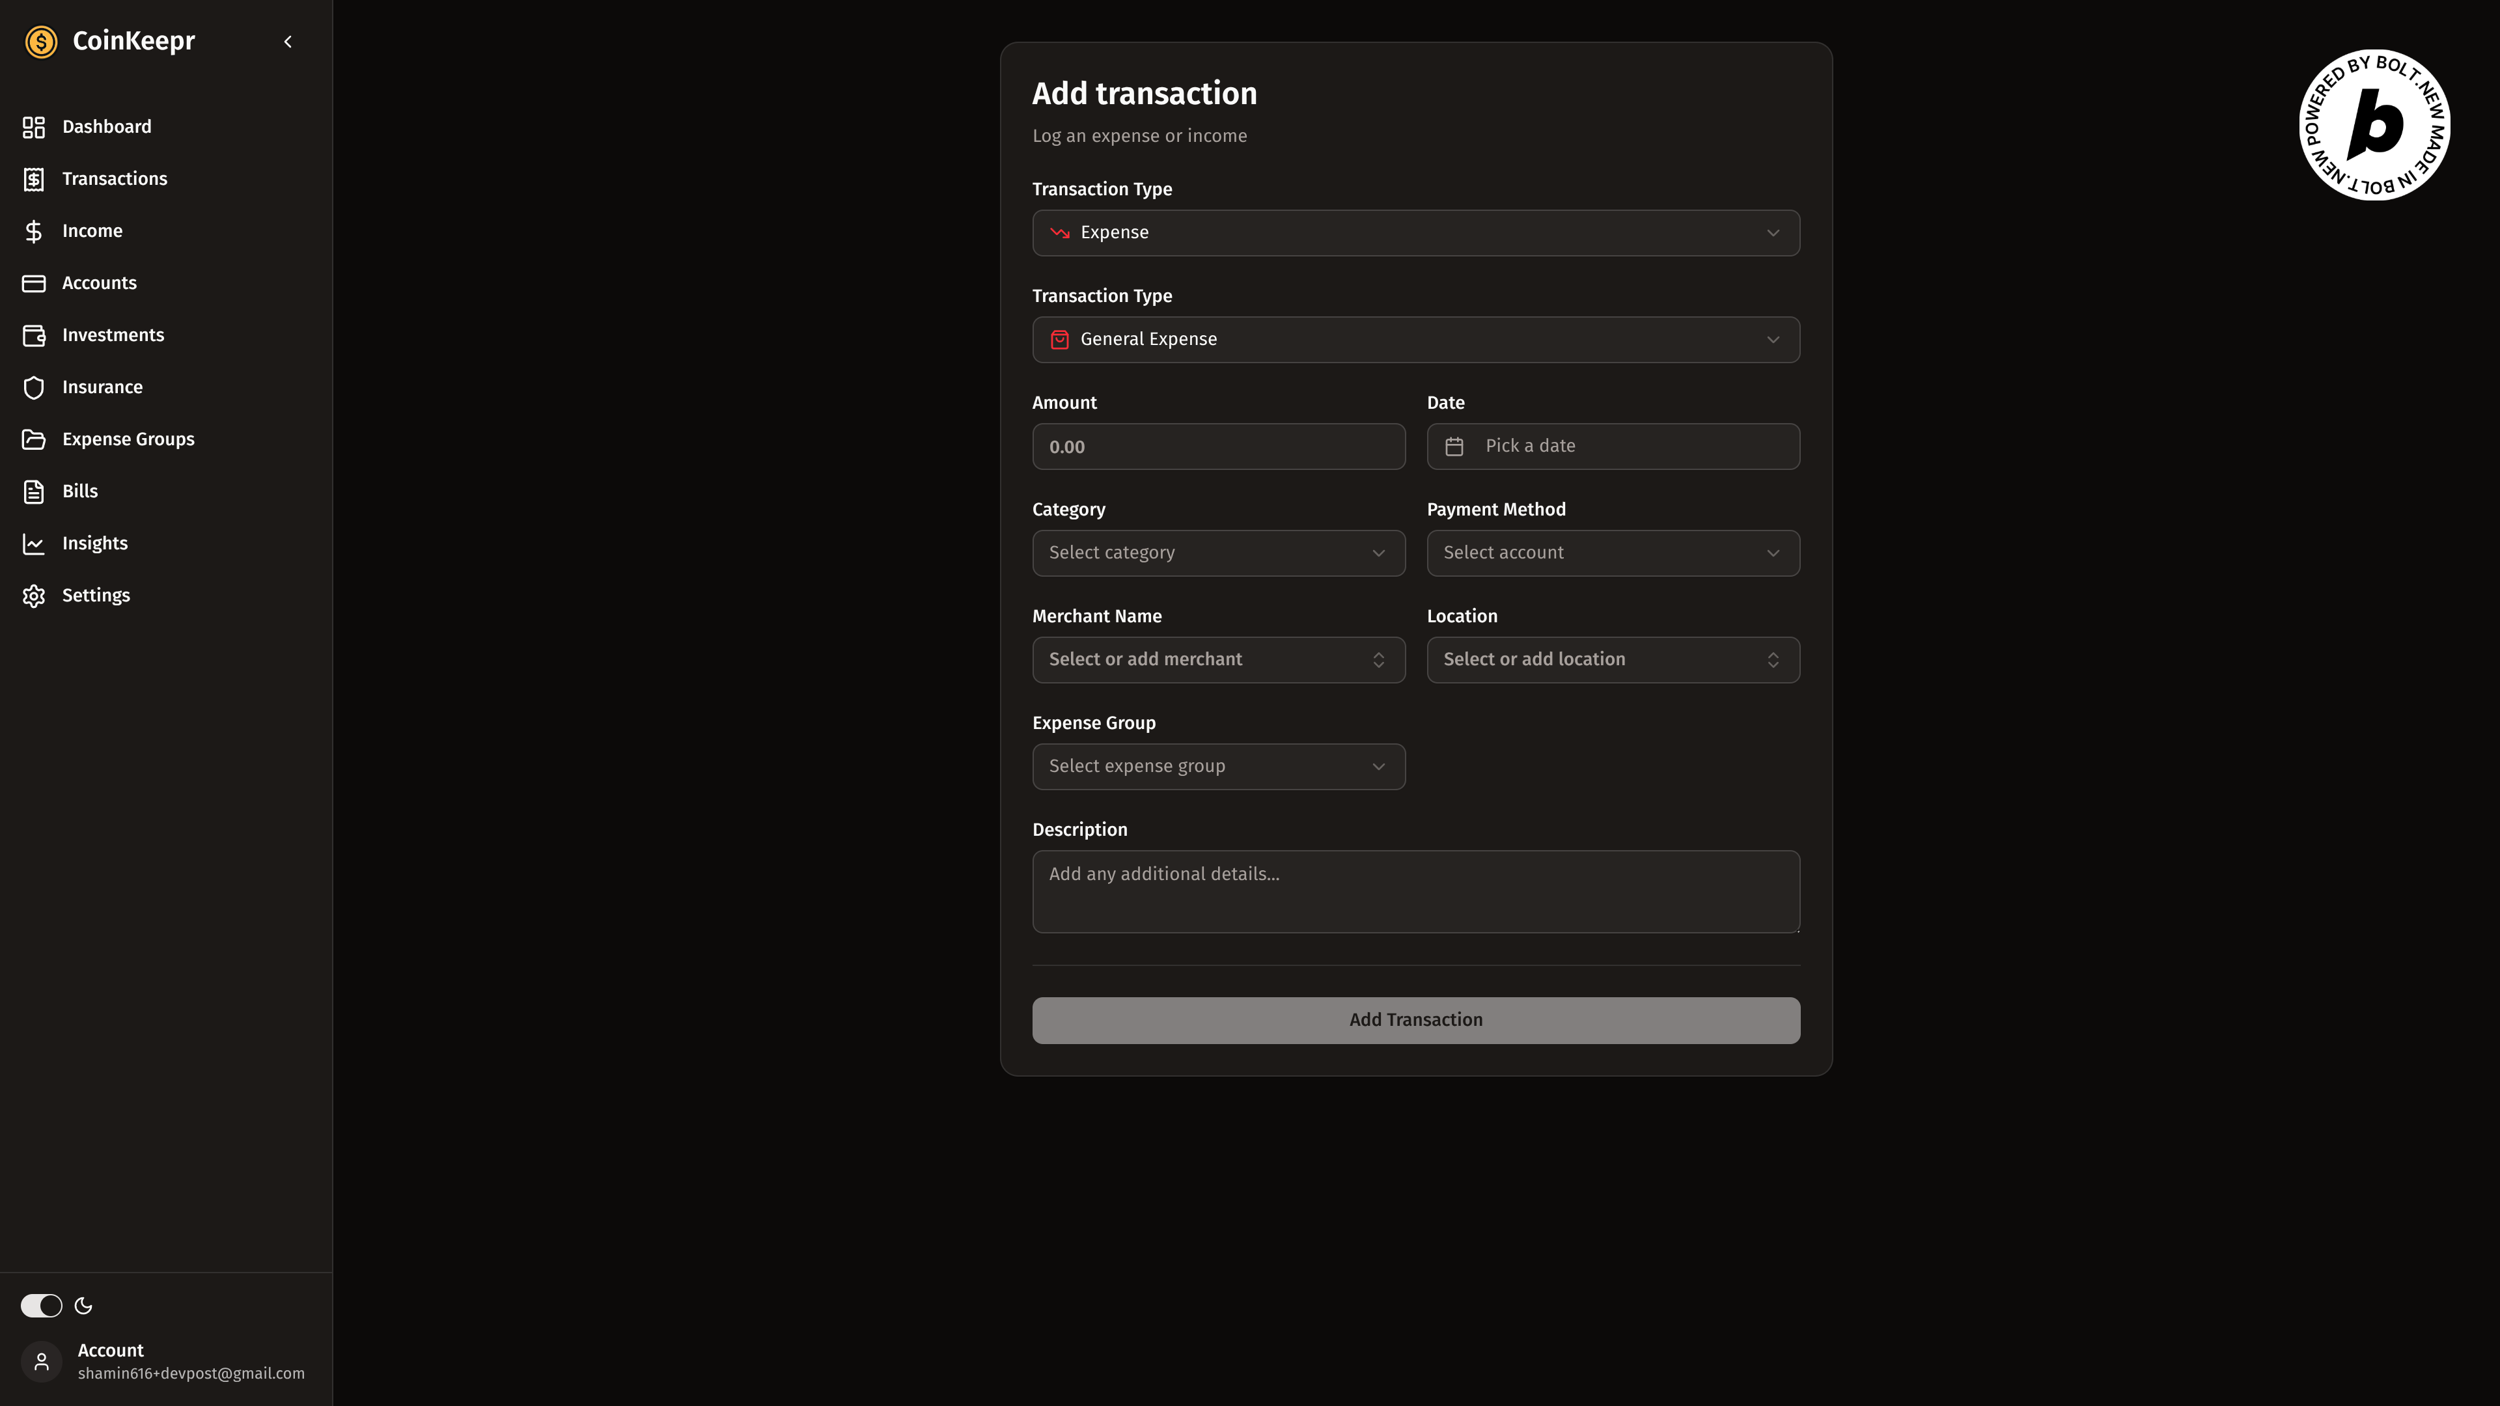The image size is (2500, 1406).
Task: Click the Bolt.new badge icon
Action: point(2374,125)
